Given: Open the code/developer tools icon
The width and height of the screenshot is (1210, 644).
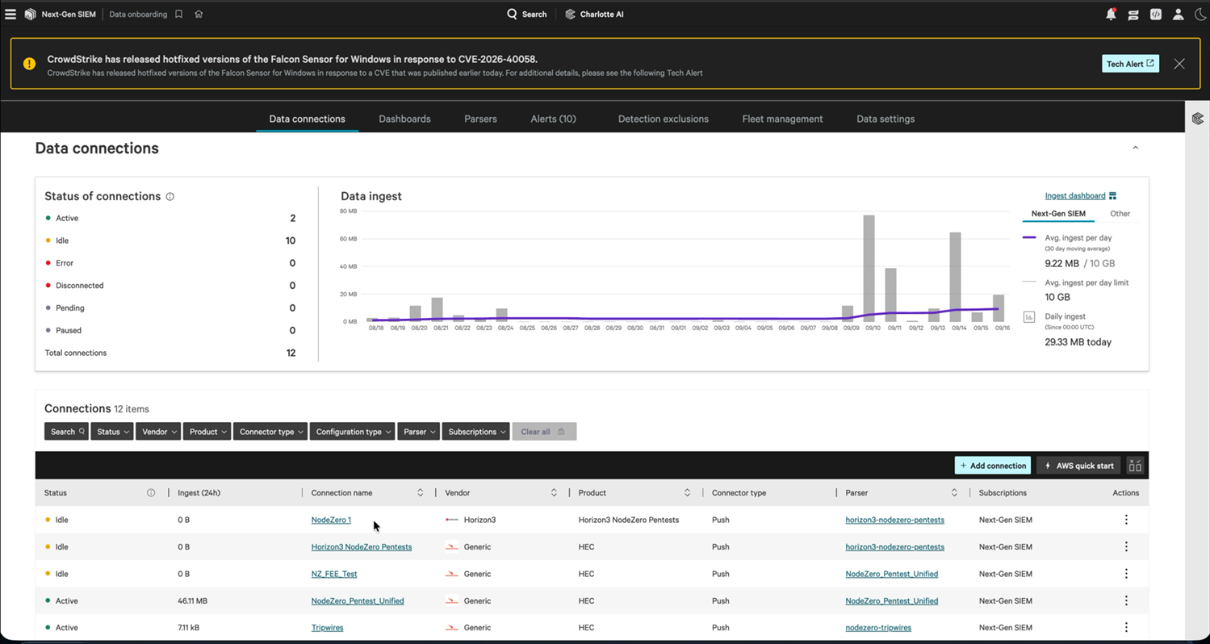Looking at the screenshot, I should point(1156,14).
